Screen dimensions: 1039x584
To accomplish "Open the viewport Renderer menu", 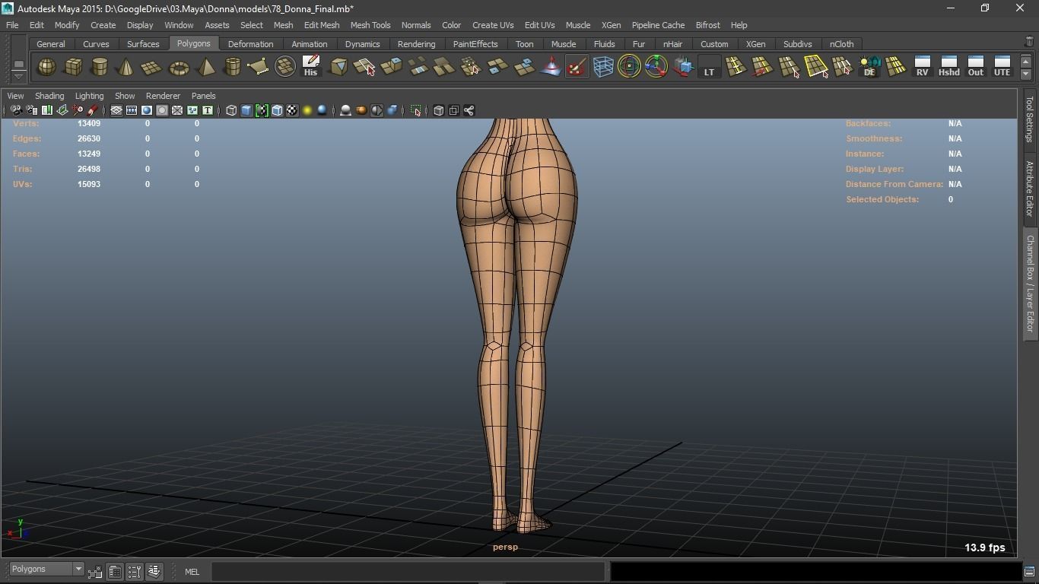I will 163,96.
